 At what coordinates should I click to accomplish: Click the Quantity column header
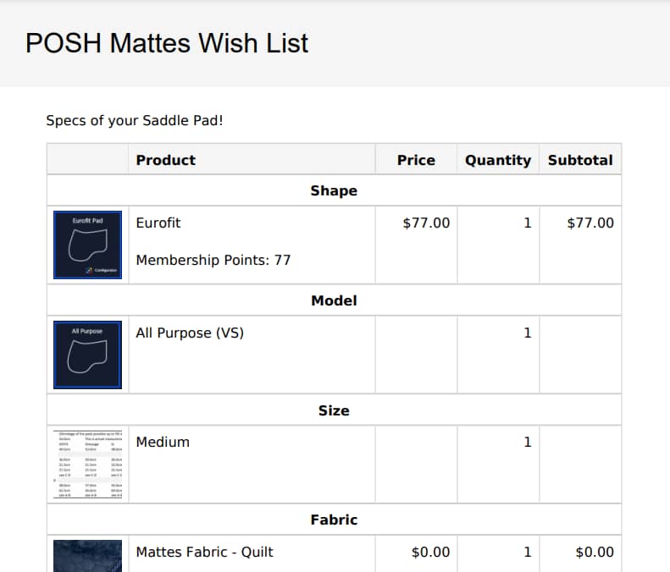click(498, 160)
